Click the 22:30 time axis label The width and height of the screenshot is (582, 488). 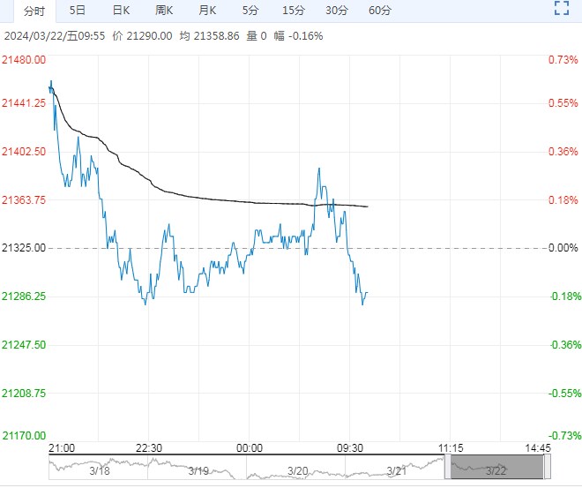pos(148,448)
